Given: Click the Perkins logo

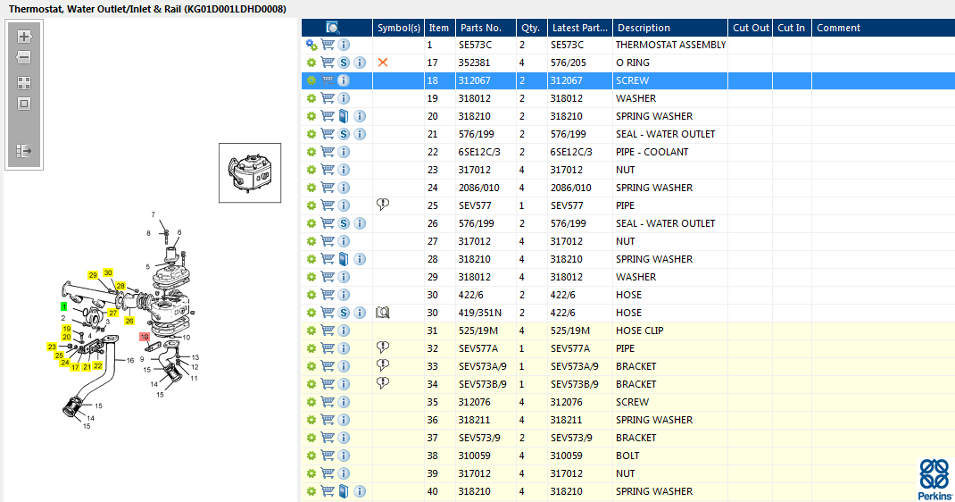Looking at the screenshot, I should tap(934, 480).
